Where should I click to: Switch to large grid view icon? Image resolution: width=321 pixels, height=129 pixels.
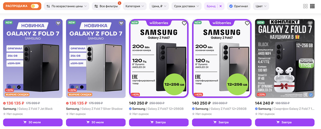tap(305, 6)
